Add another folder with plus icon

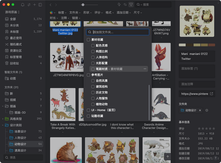click(207, 110)
